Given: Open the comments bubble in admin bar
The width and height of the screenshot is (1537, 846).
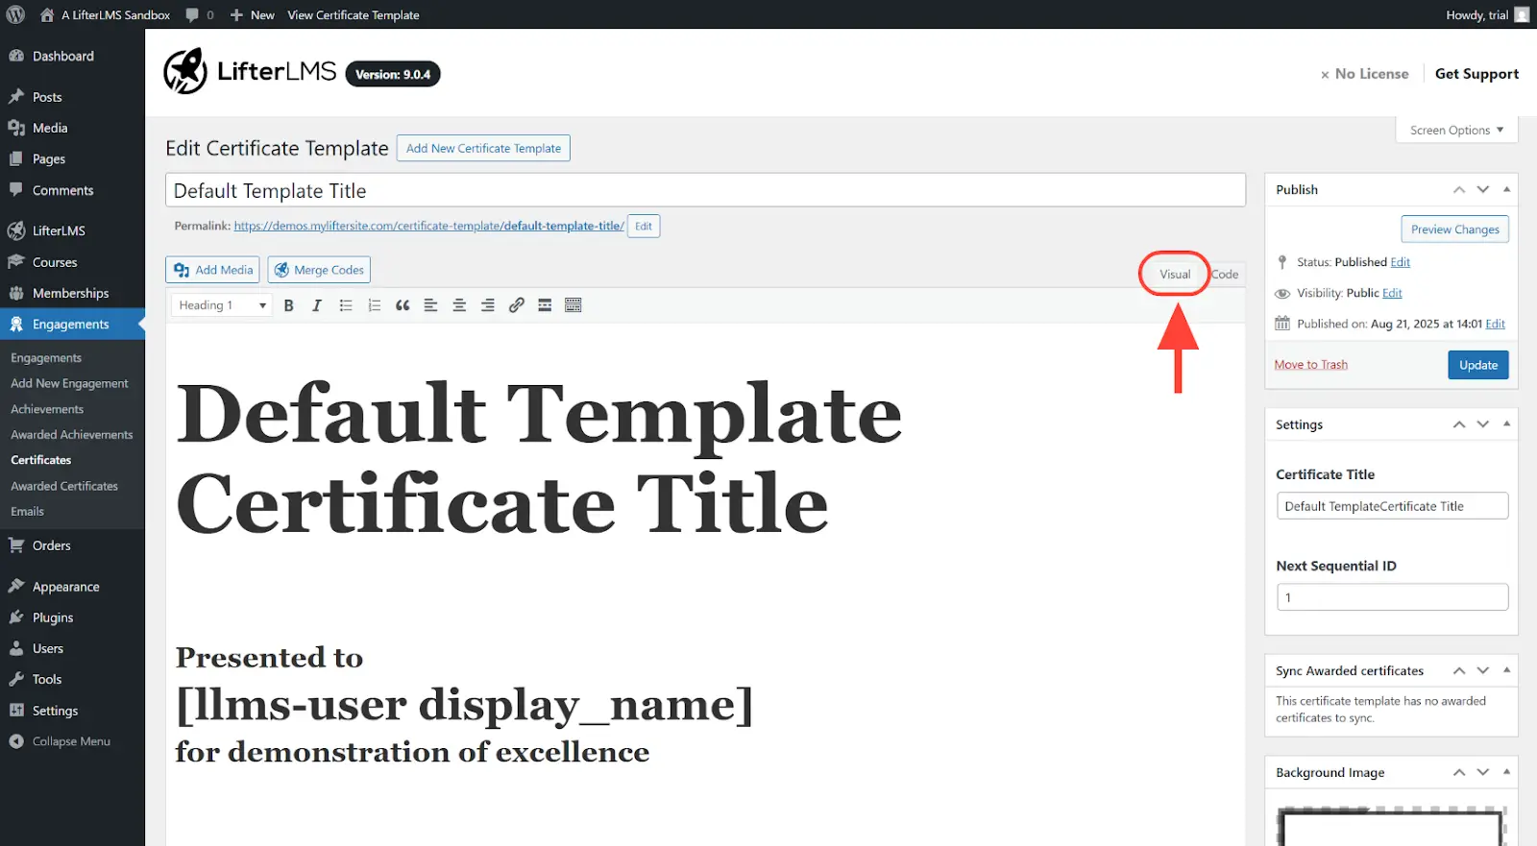Looking at the screenshot, I should [200, 14].
